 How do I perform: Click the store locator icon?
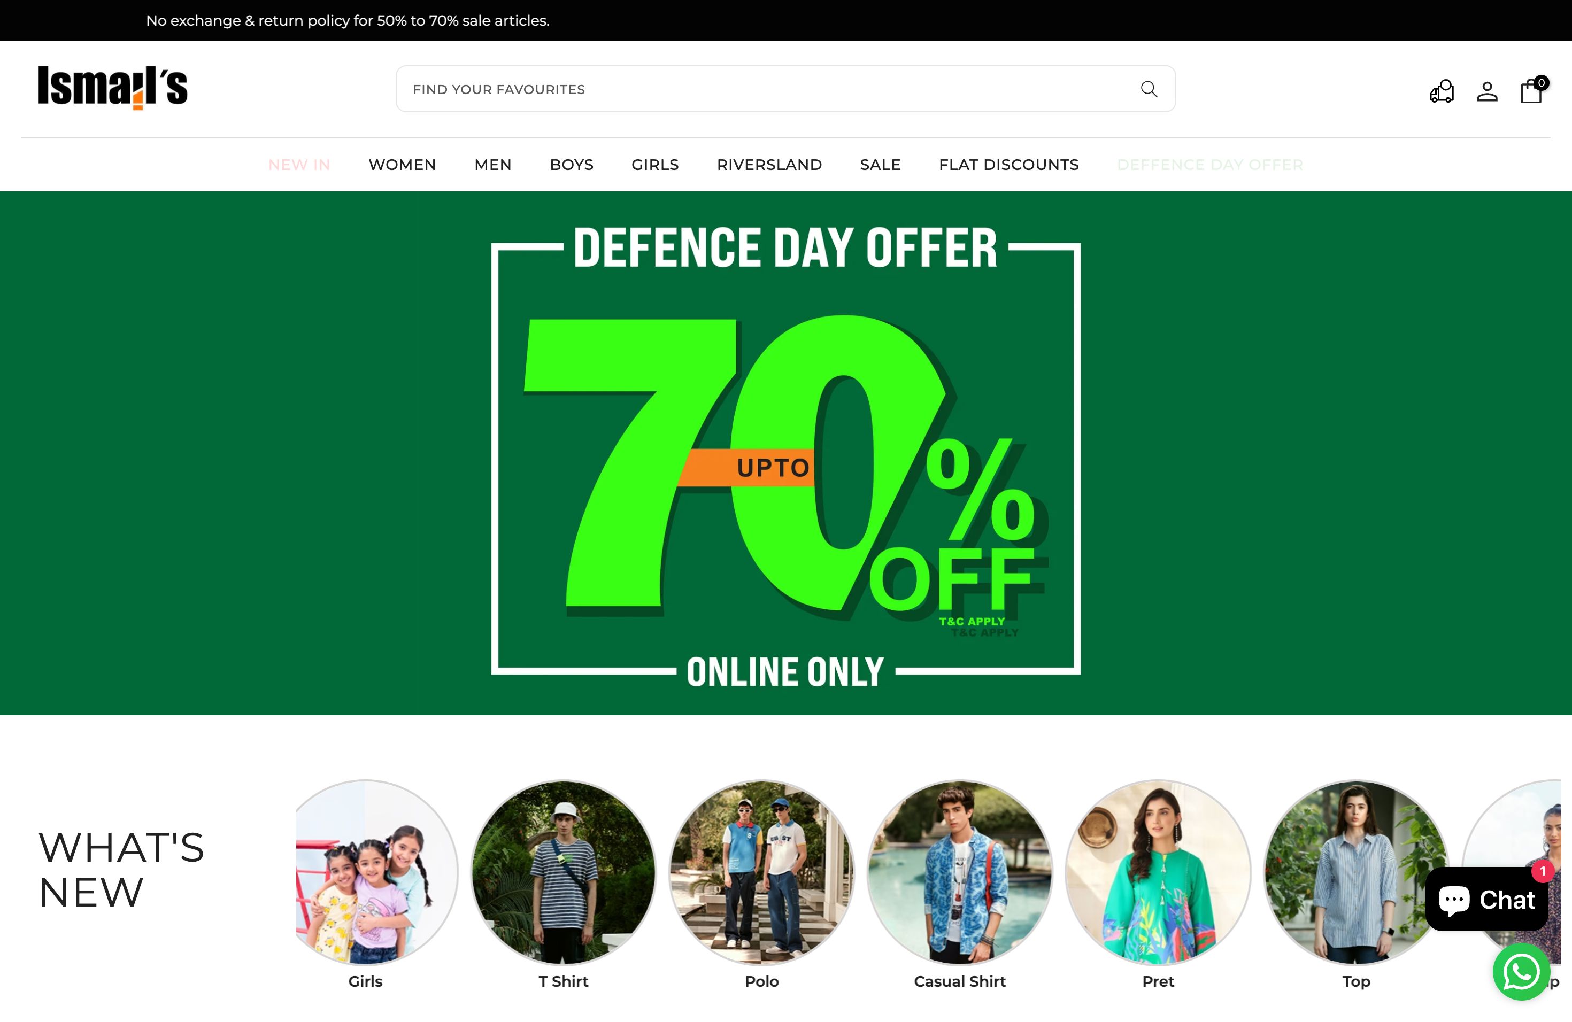pos(1442,90)
